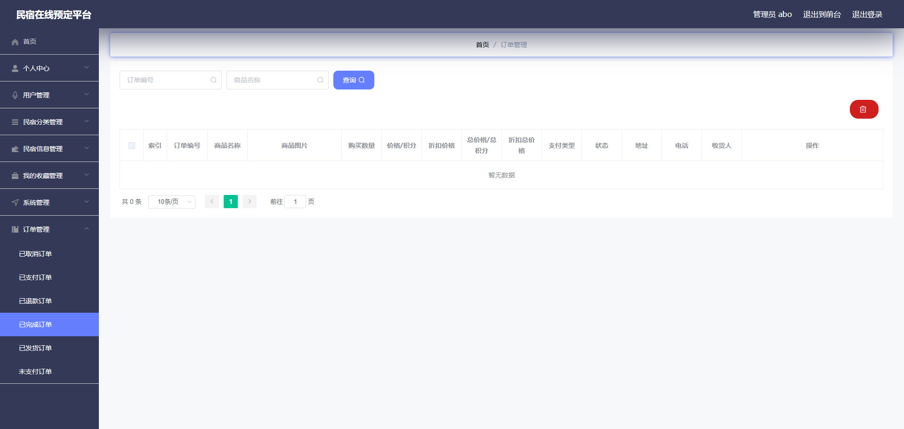904x429 pixels.
Task: Click the 共 0 条 total count text
Action: click(131, 202)
